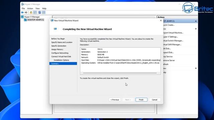Viewport: 214px width, 120px height.
Task: Click the New Virtual Machine Wizard title icon
Action: (52, 21)
